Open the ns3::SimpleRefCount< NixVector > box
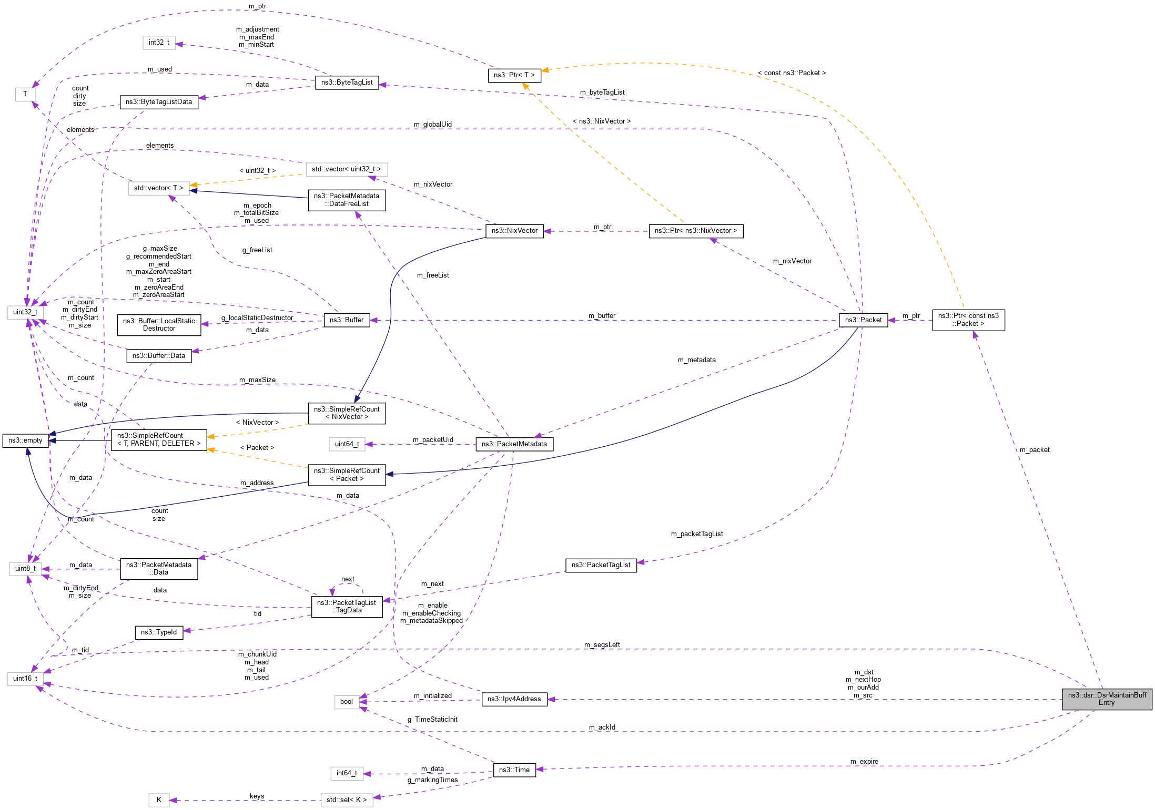 (x=347, y=414)
